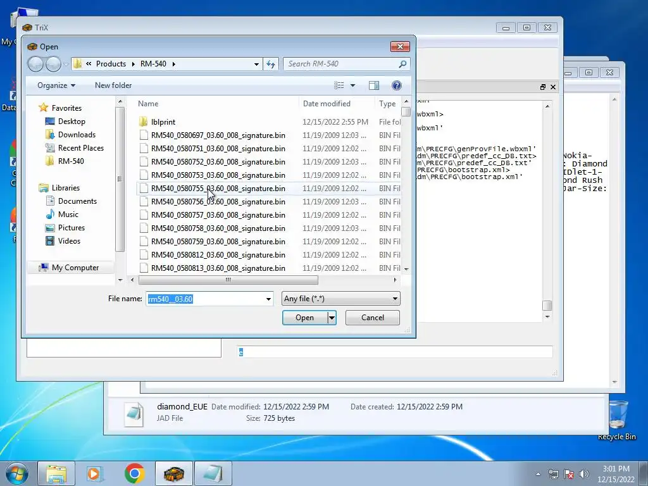
Task: Sort by the Type column header
Action: (x=387, y=104)
